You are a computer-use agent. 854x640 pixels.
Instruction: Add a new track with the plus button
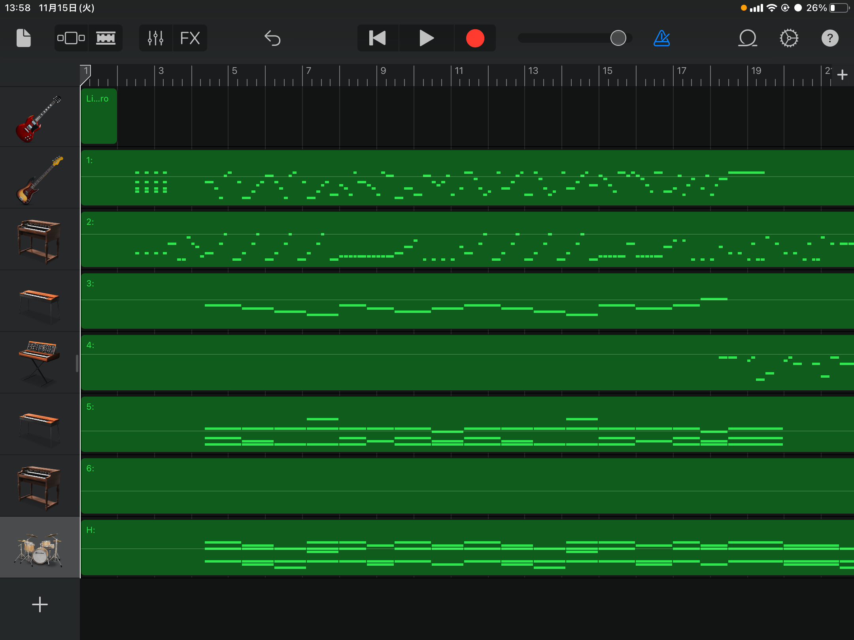coord(40,604)
